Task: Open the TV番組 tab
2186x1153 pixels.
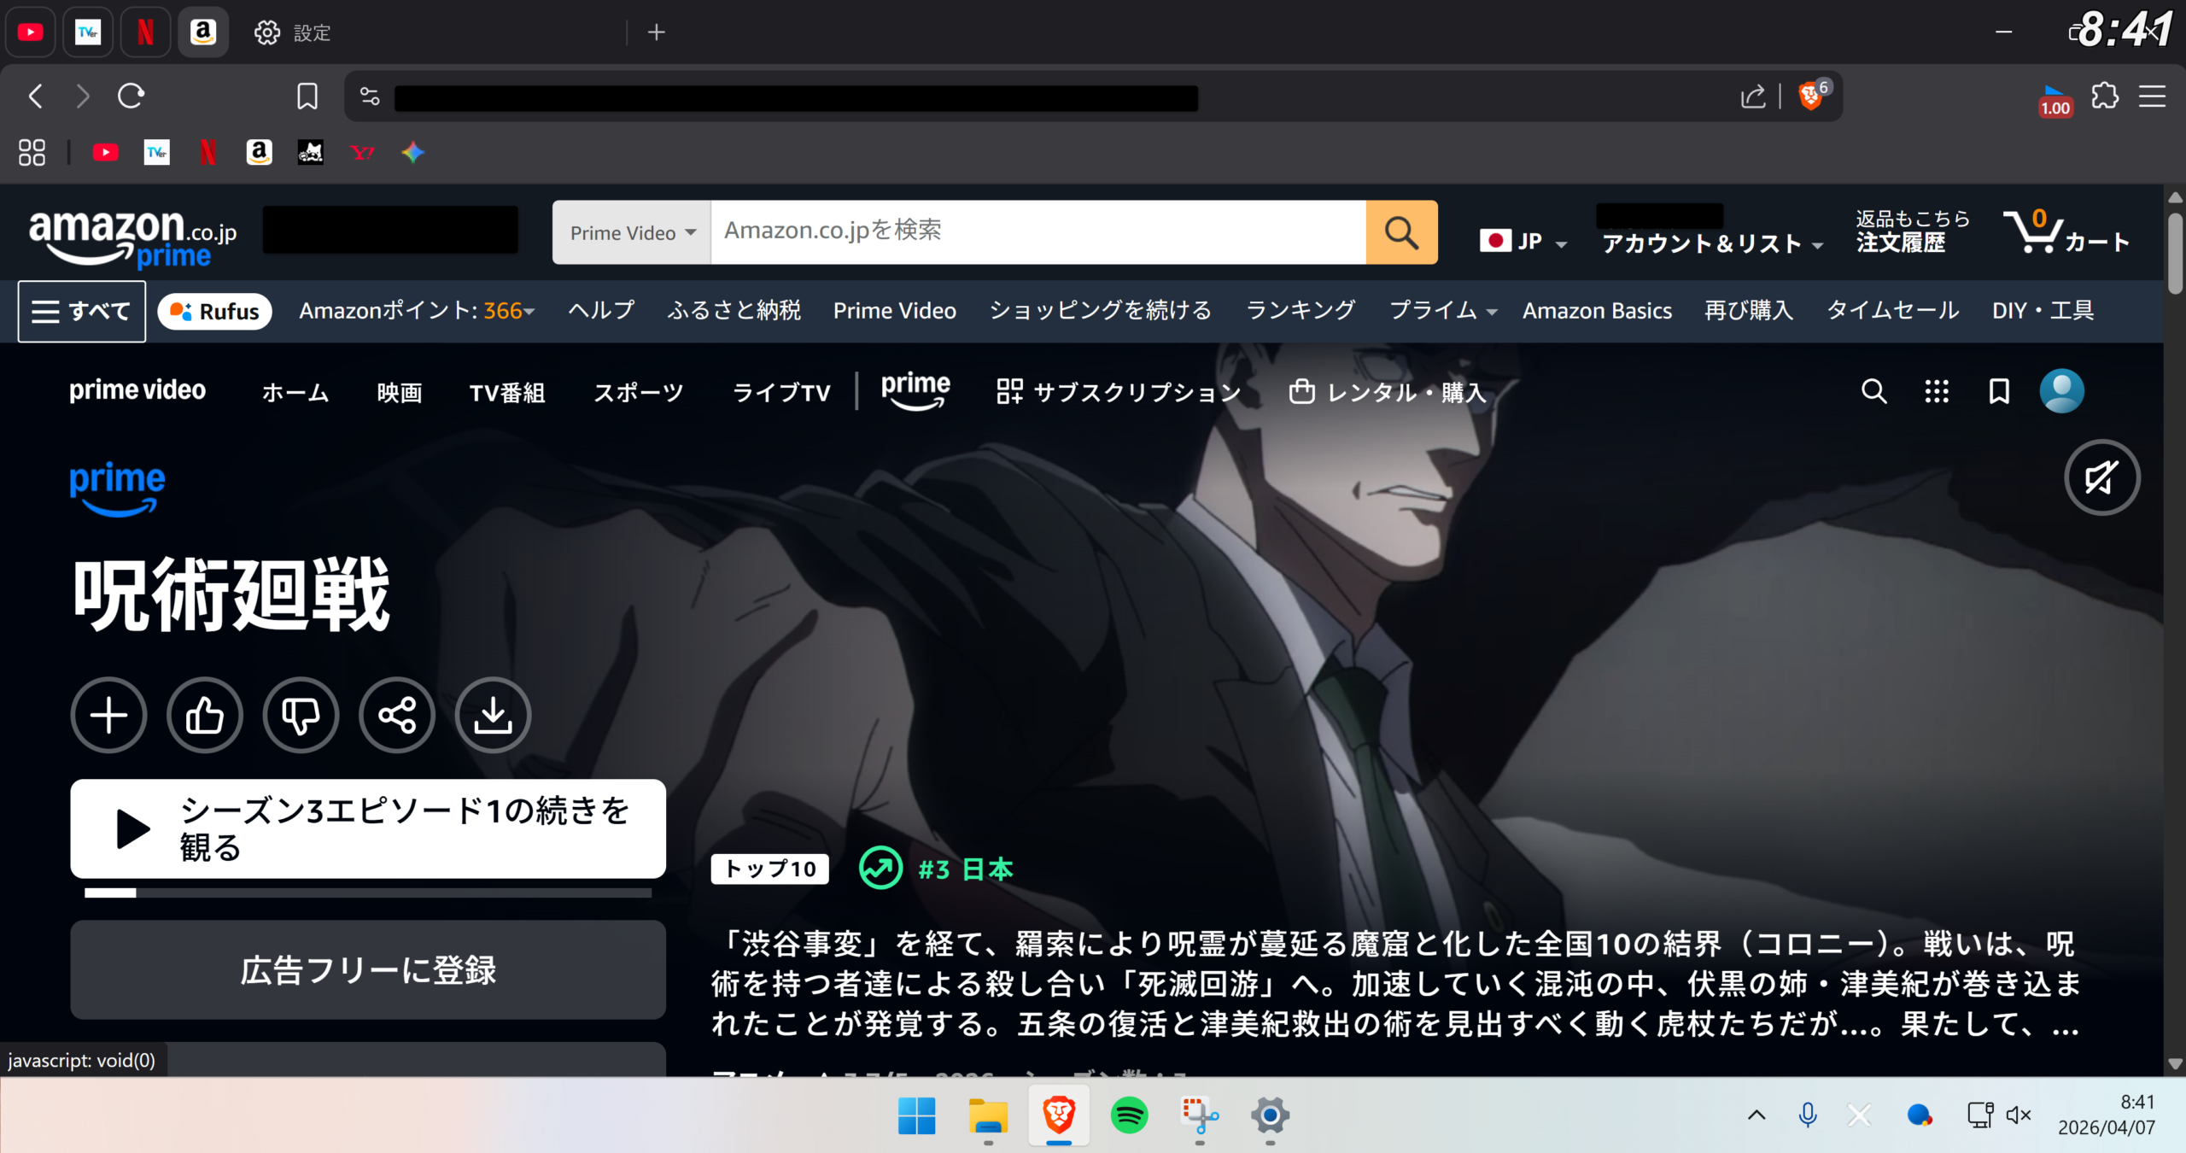Action: (507, 392)
